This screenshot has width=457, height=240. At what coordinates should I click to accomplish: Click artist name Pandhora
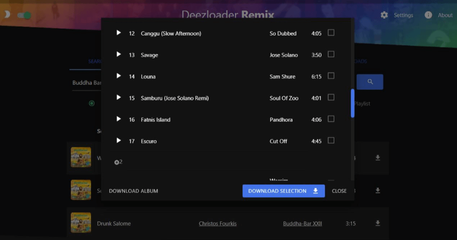coord(281,120)
